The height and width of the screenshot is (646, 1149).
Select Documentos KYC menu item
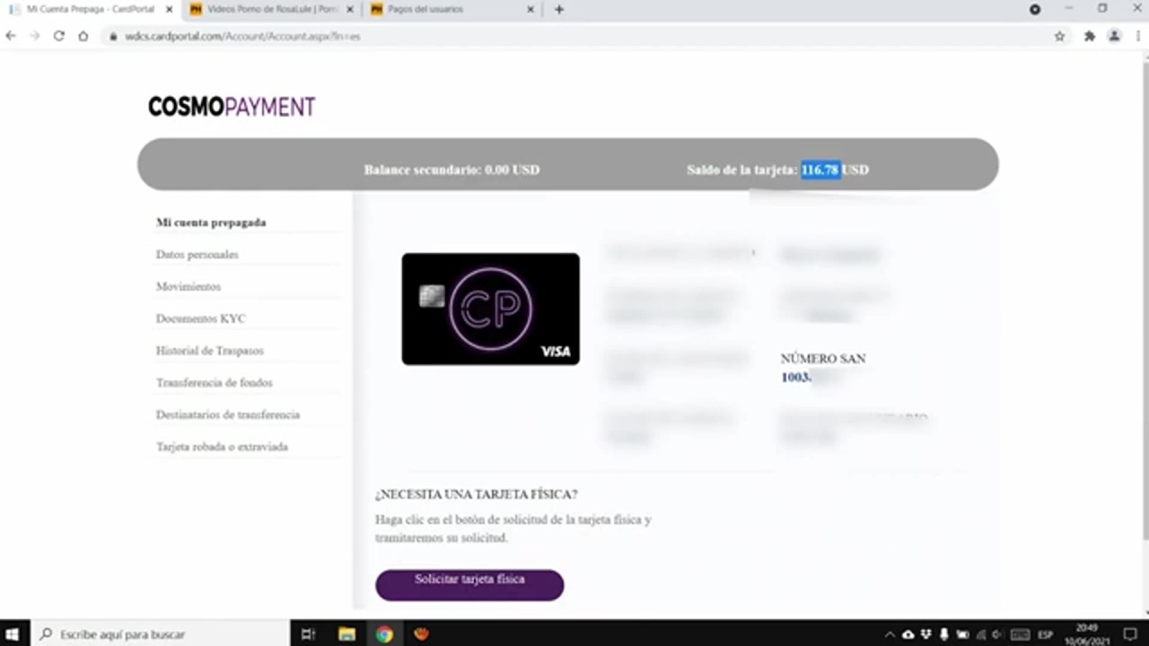[200, 319]
